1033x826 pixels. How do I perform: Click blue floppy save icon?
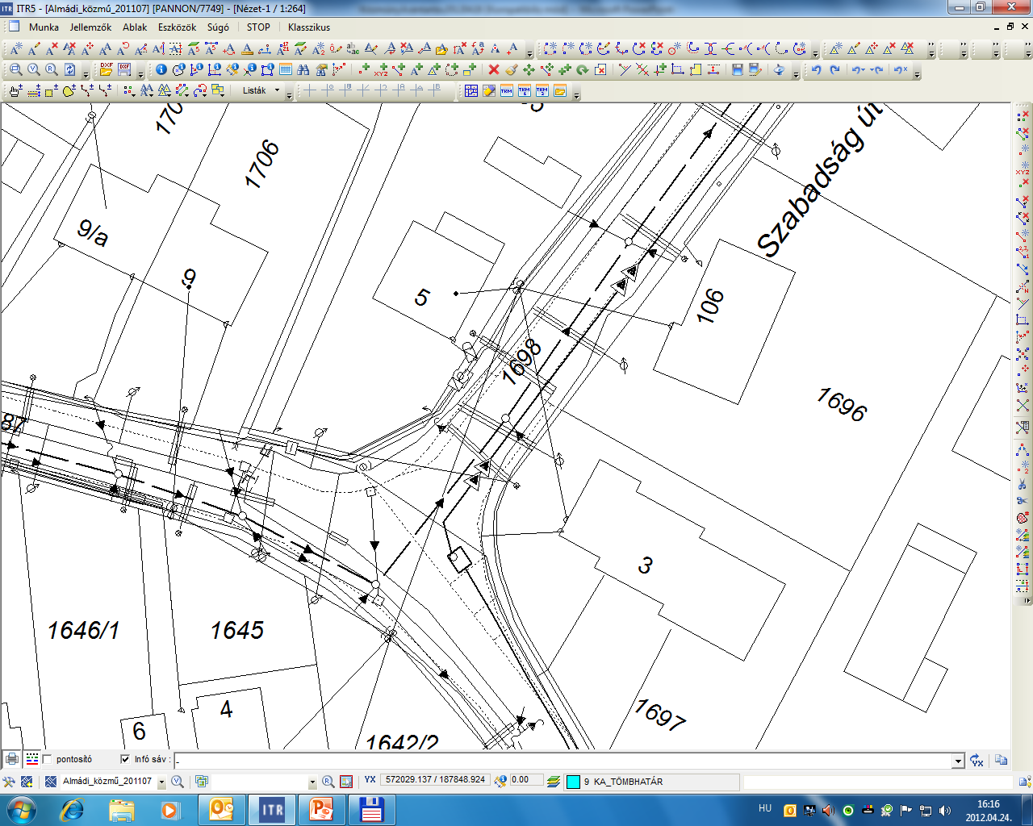click(738, 69)
